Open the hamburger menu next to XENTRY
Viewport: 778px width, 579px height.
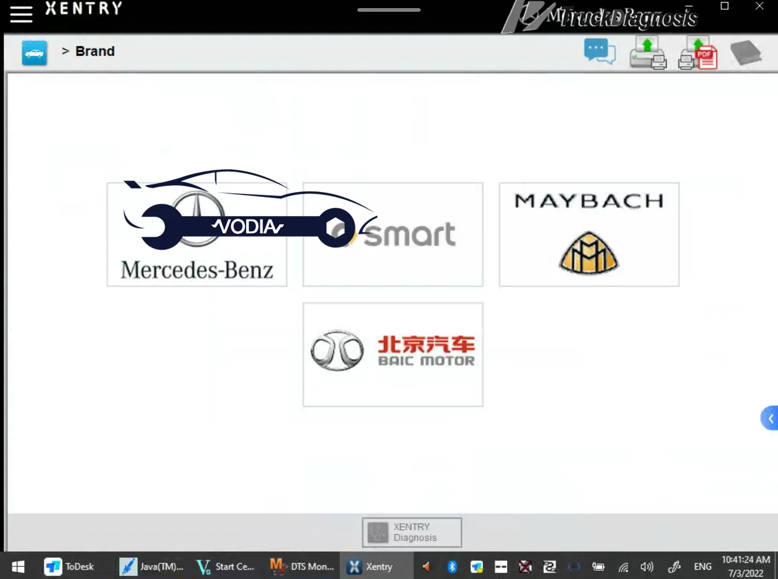tap(21, 14)
